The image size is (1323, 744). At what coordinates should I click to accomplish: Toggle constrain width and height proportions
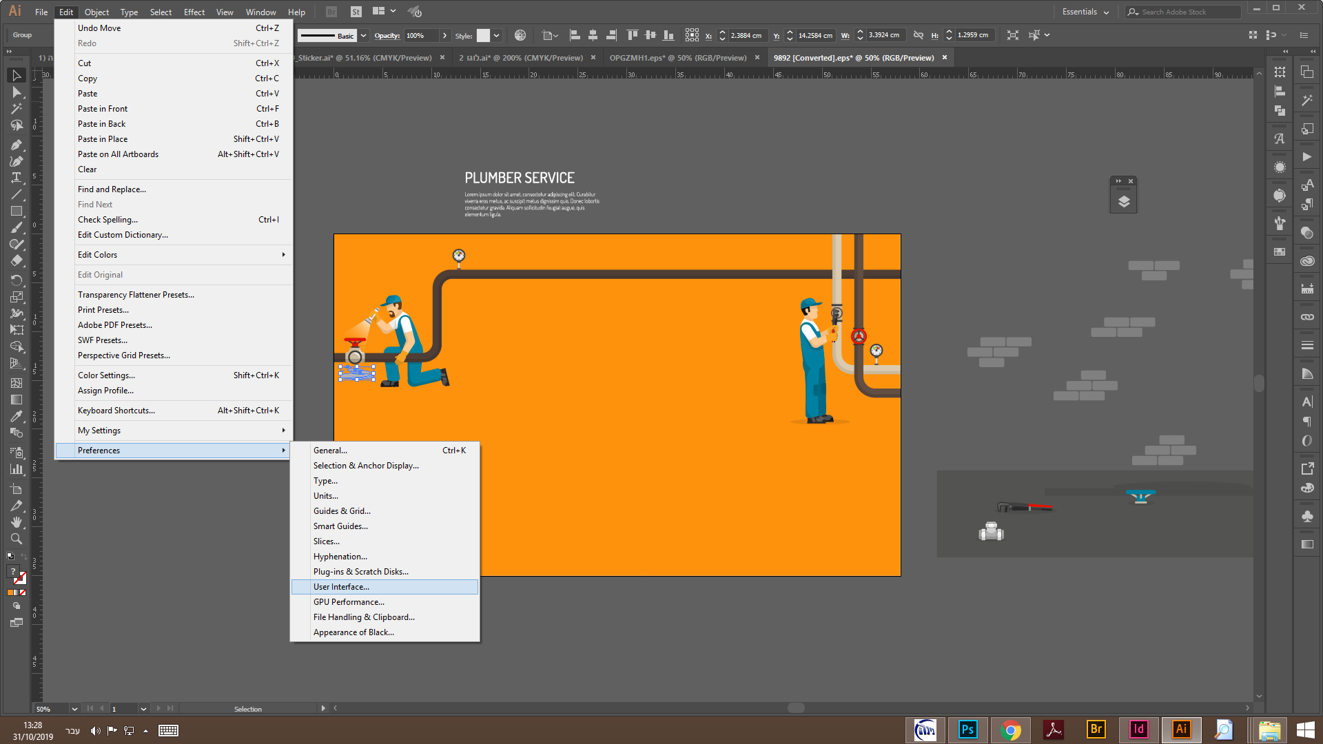[x=918, y=35]
